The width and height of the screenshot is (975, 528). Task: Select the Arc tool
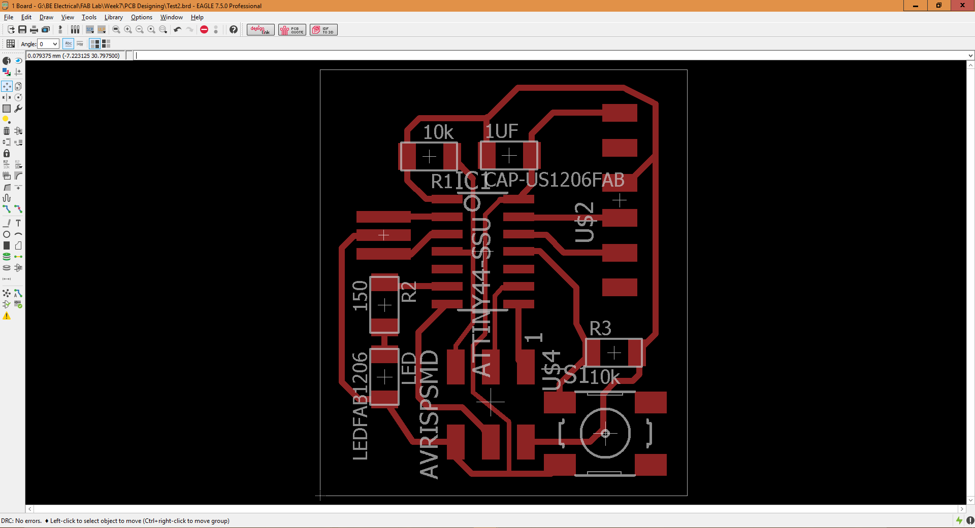coord(18,234)
